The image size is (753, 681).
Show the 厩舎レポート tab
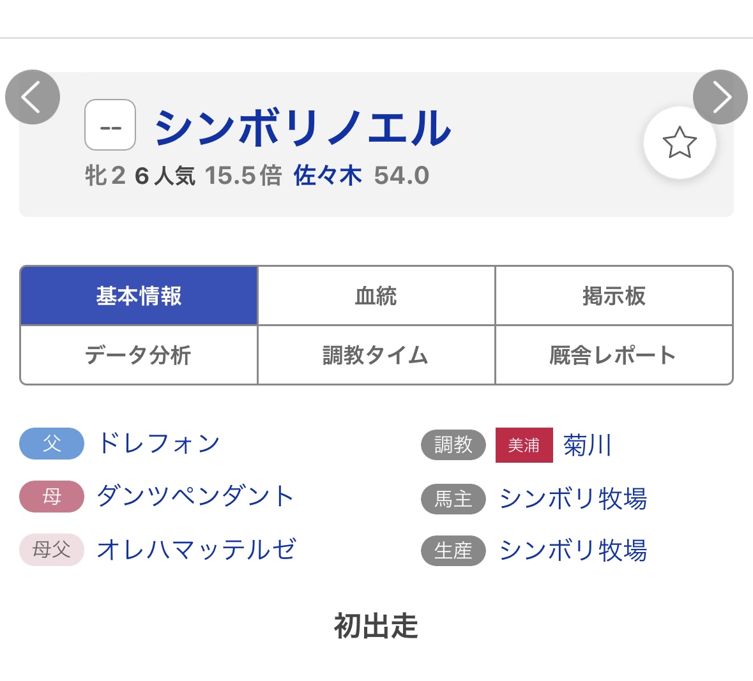[x=614, y=355]
